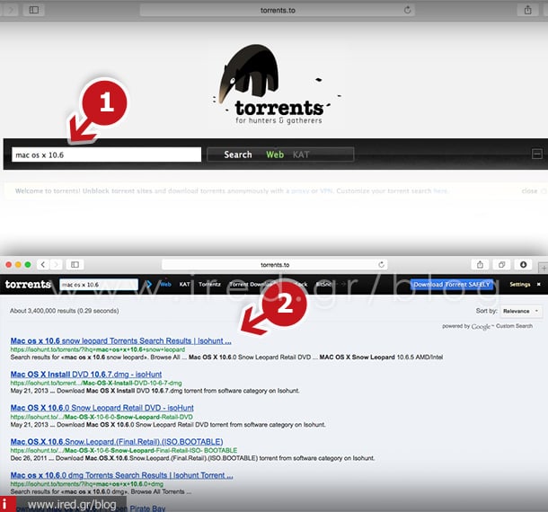Viewport: 548px width, 512px height.
Task: Switch to the Torrent Downloads tab
Action: pyautogui.click(x=252, y=284)
